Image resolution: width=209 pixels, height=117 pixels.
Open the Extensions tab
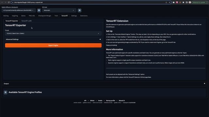[84, 16]
